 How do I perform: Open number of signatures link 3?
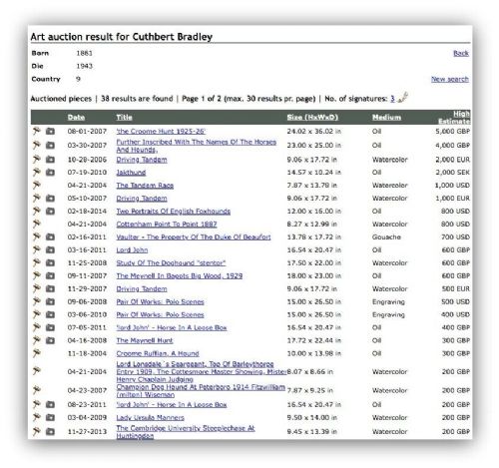(x=392, y=99)
